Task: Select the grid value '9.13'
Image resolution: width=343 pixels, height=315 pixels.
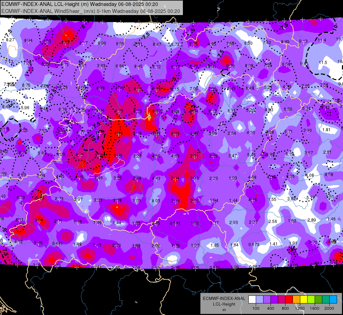Action: pyautogui.click(x=303, y=41)
